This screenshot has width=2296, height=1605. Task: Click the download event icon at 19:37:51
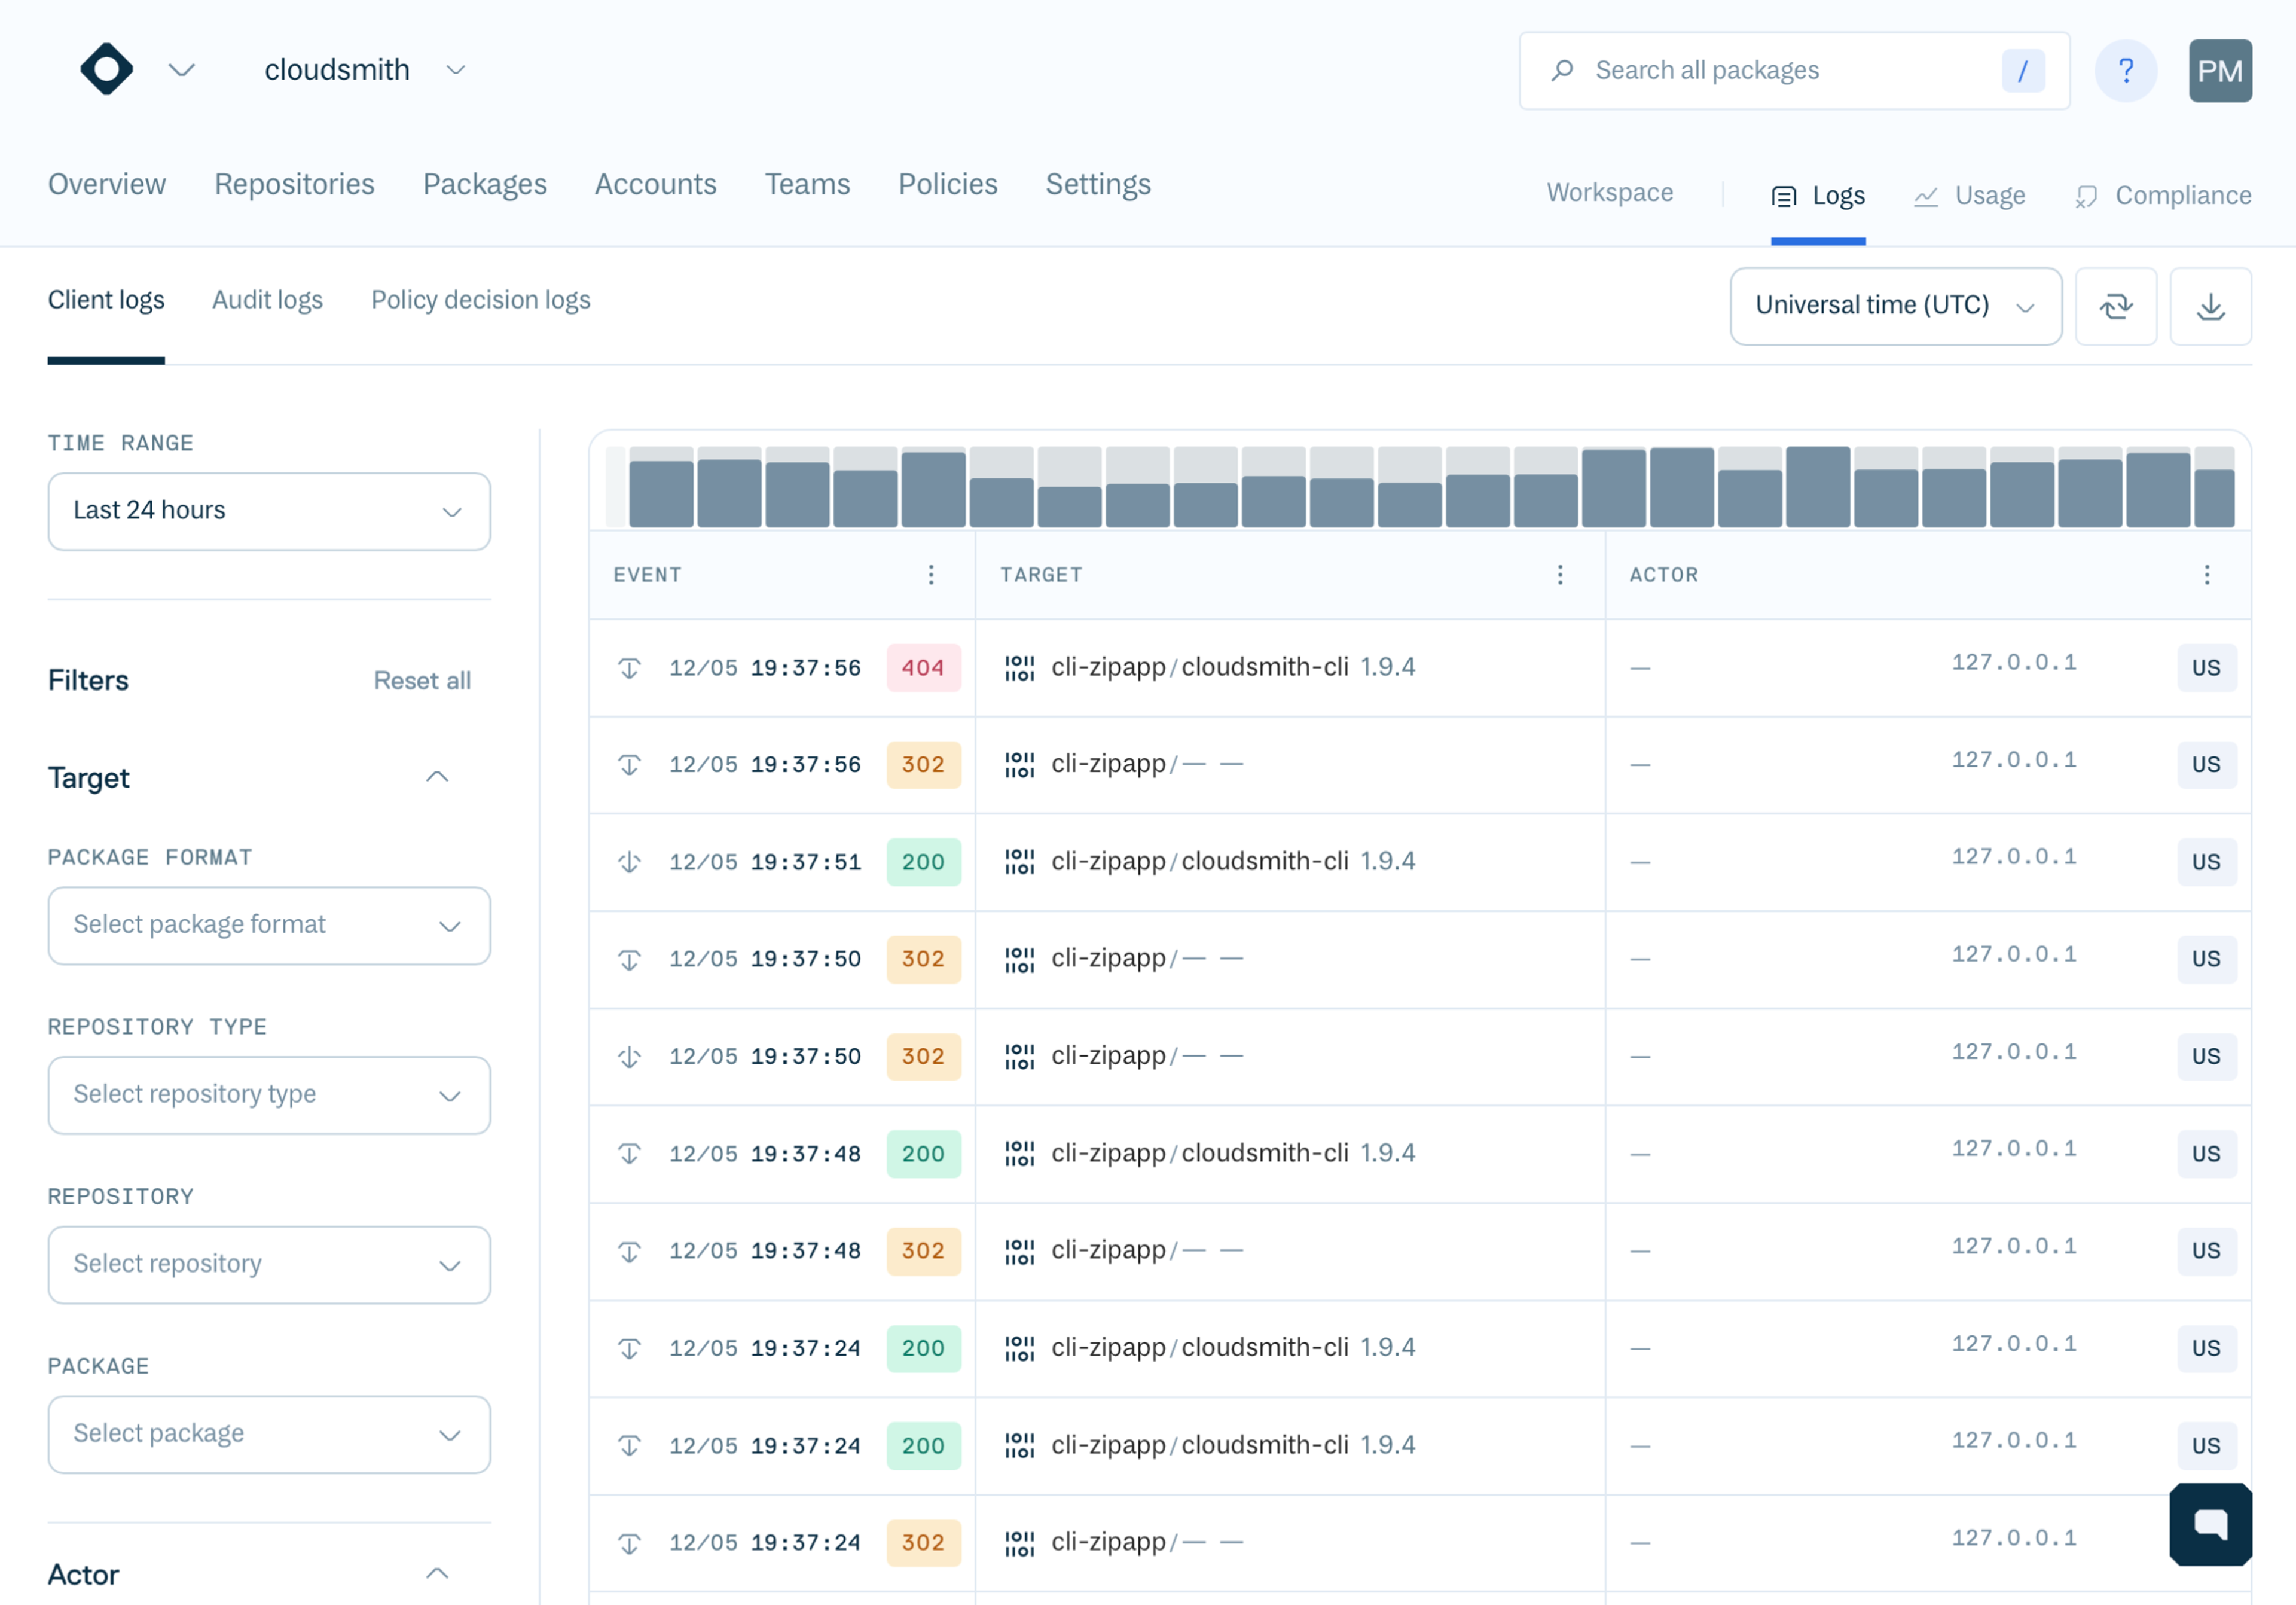[629, 862]
